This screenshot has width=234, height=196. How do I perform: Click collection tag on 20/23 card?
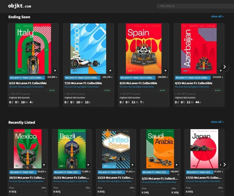click(23, 172)
